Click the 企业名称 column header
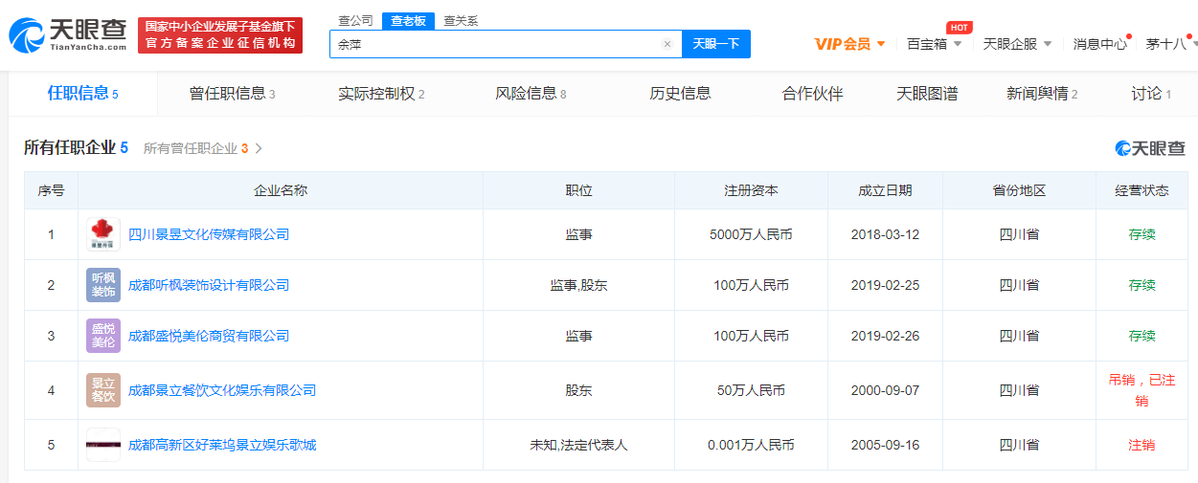Image resolution: width=1198 pixels, height=483 pixels. pyautogui.click(x=281, y=190)
